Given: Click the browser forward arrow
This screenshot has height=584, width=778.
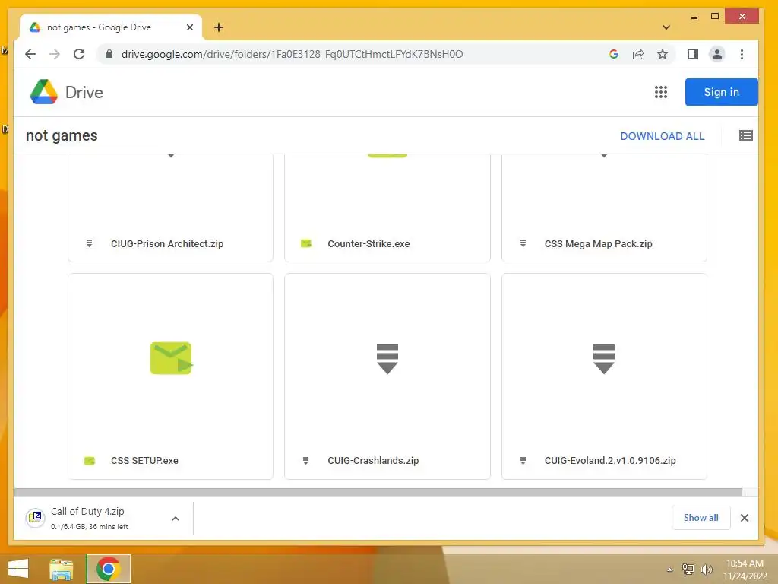Looking at the screenshot, I should (55, 54).
